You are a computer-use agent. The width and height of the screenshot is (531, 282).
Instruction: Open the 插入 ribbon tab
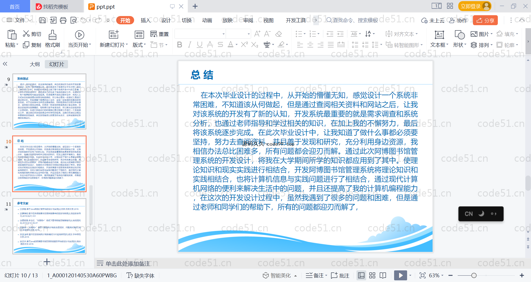pos(145,20)
